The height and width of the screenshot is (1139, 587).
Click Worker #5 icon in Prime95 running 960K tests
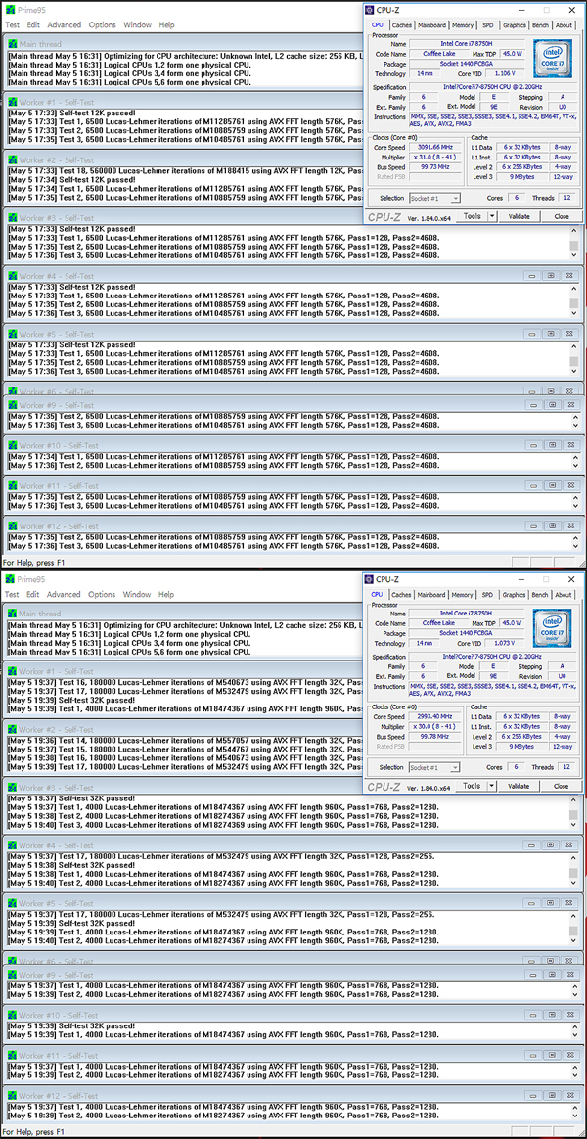click(12, 903)
